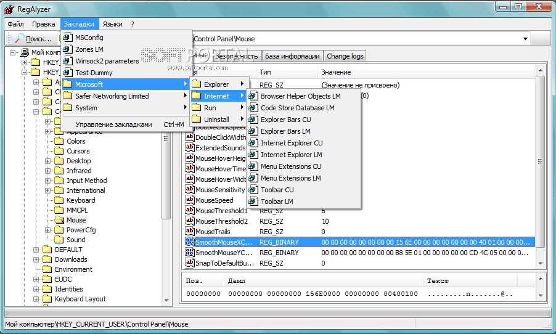The image size is (556, 334).
Task: Click the Тип column header
Action: (287, 72)
